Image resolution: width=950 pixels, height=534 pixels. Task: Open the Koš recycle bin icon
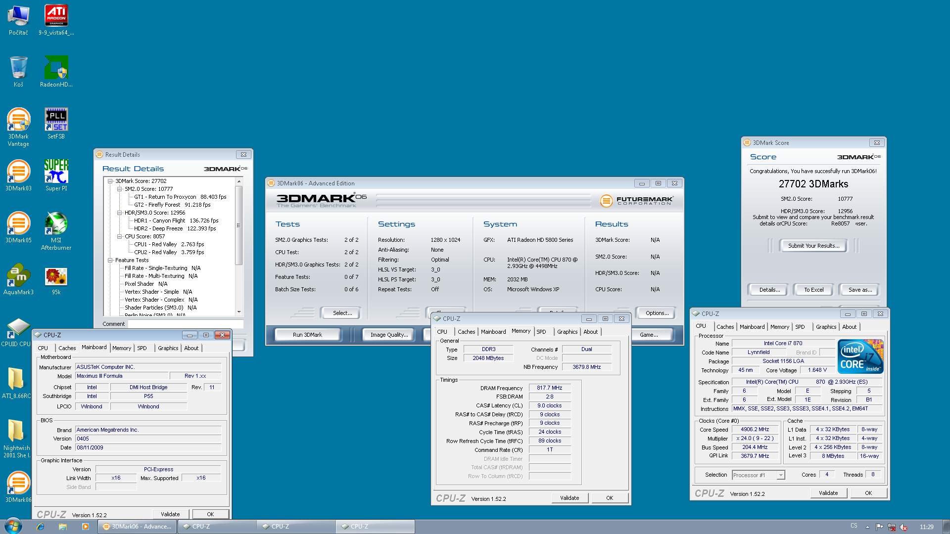18,72
